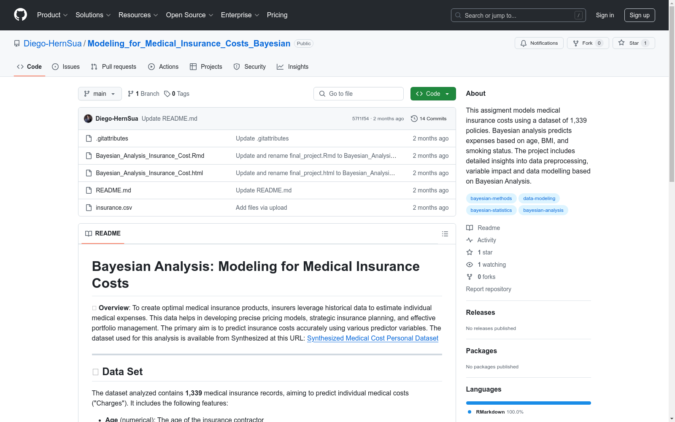Click the RMarkdown language bar

(x=528, y=403)
